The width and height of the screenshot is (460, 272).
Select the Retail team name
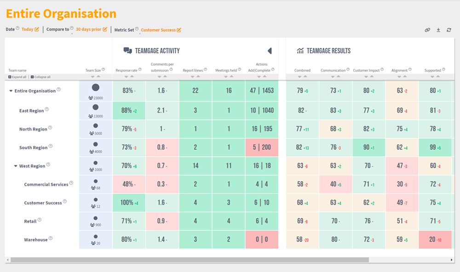click(x=30, y=221)
